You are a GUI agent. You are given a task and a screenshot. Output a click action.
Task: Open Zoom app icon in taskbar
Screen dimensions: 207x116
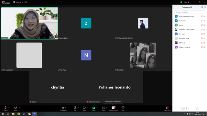(x=35, y=114)
